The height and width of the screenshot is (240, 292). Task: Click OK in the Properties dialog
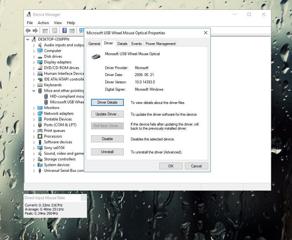[171, 166]
